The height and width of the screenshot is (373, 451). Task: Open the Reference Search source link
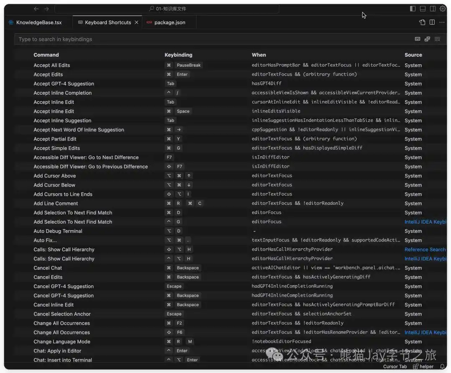coord(425,249)
